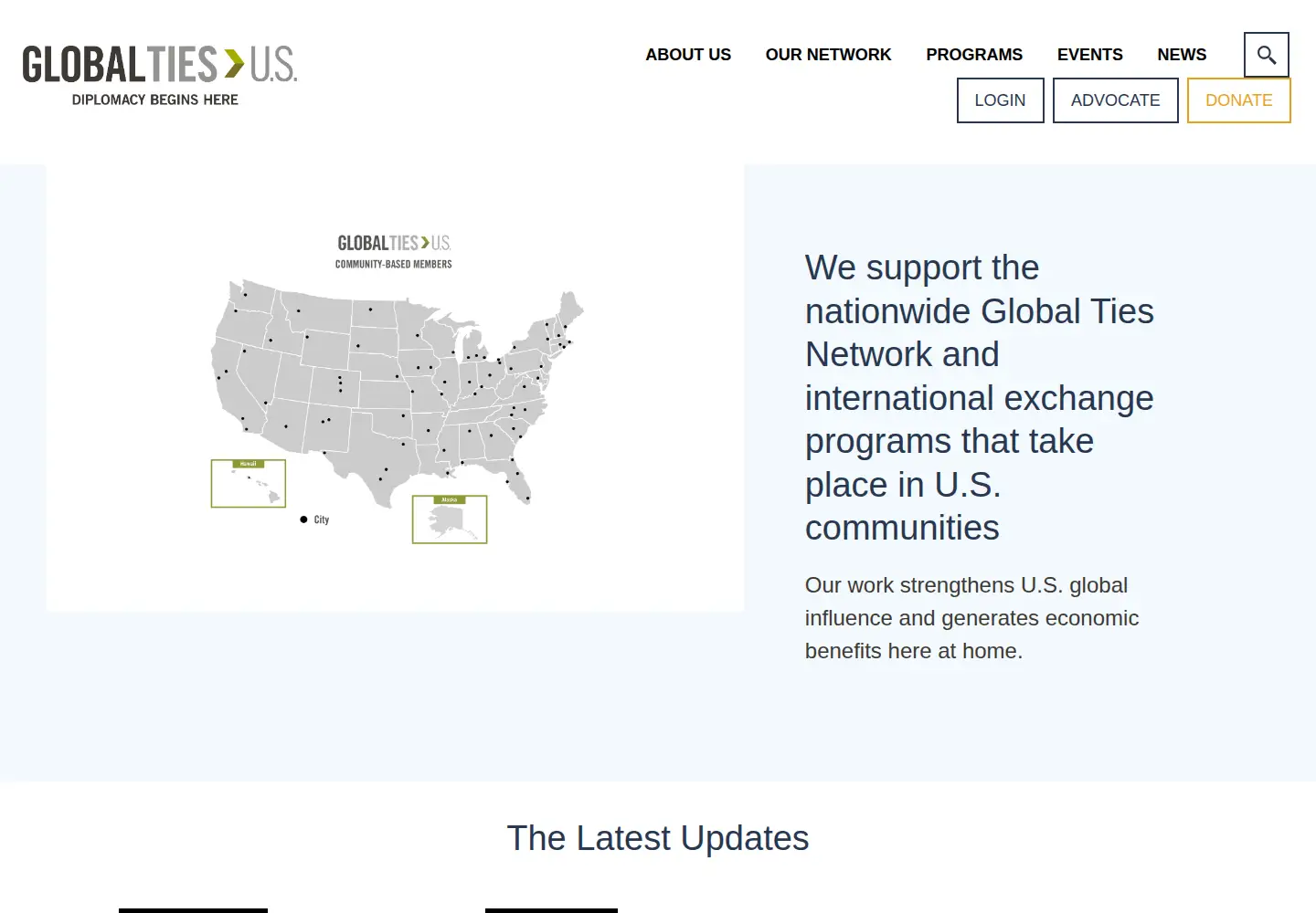The width and height of the screenshot is (1316, 913).
Task: Click the Advocate button
Action: 1115,100
